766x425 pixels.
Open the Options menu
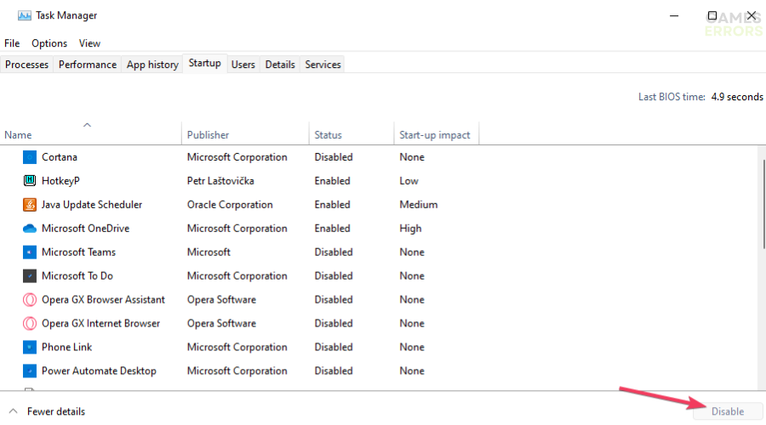[49, 43]
